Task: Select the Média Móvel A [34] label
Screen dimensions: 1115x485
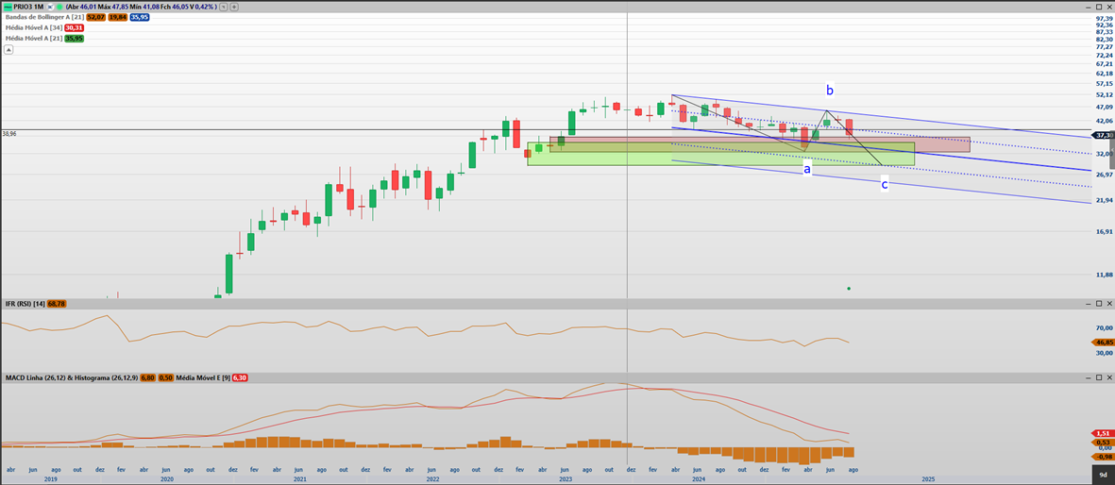Action: click(33, 27)
